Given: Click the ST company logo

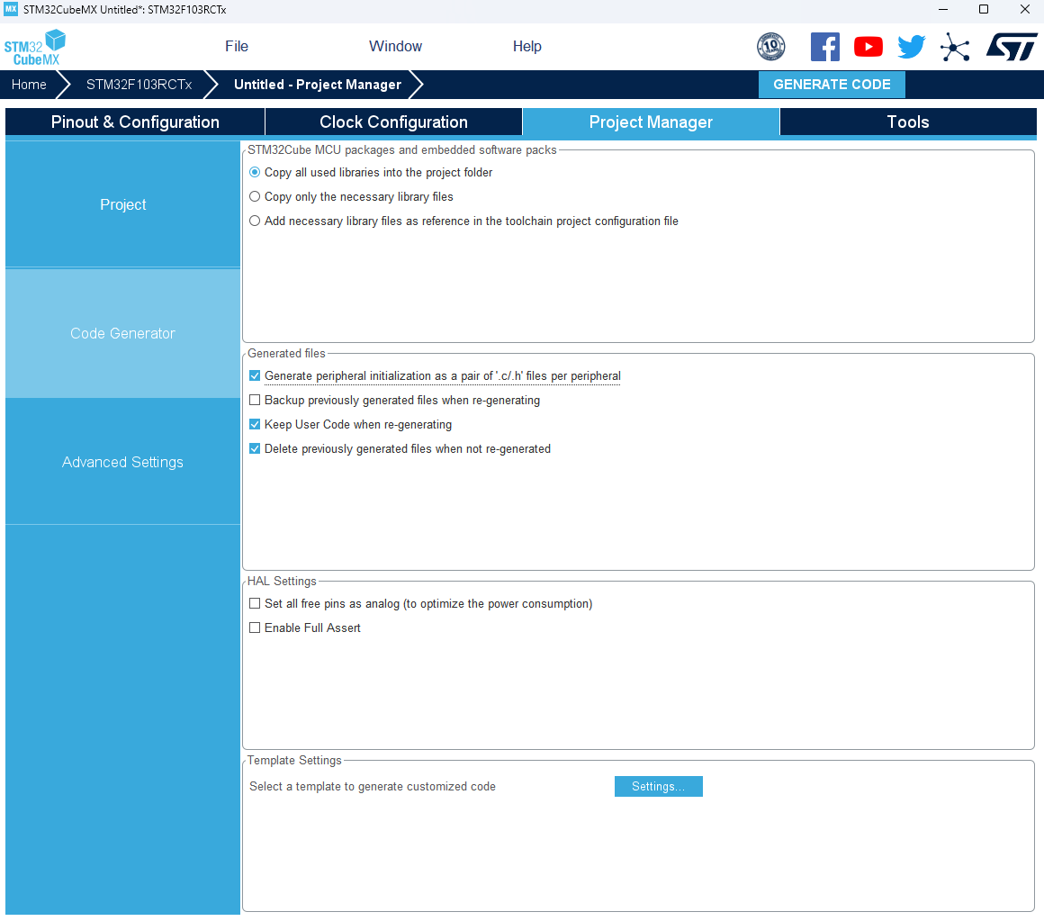Looking at the screenshot, I should (x=1012, y=47).
